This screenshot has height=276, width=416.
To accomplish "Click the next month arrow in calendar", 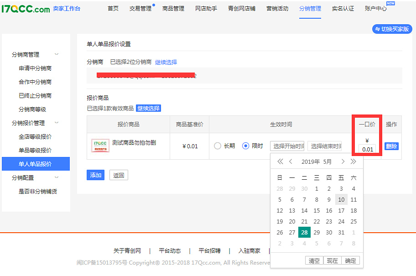I will [x=343, y=161].
